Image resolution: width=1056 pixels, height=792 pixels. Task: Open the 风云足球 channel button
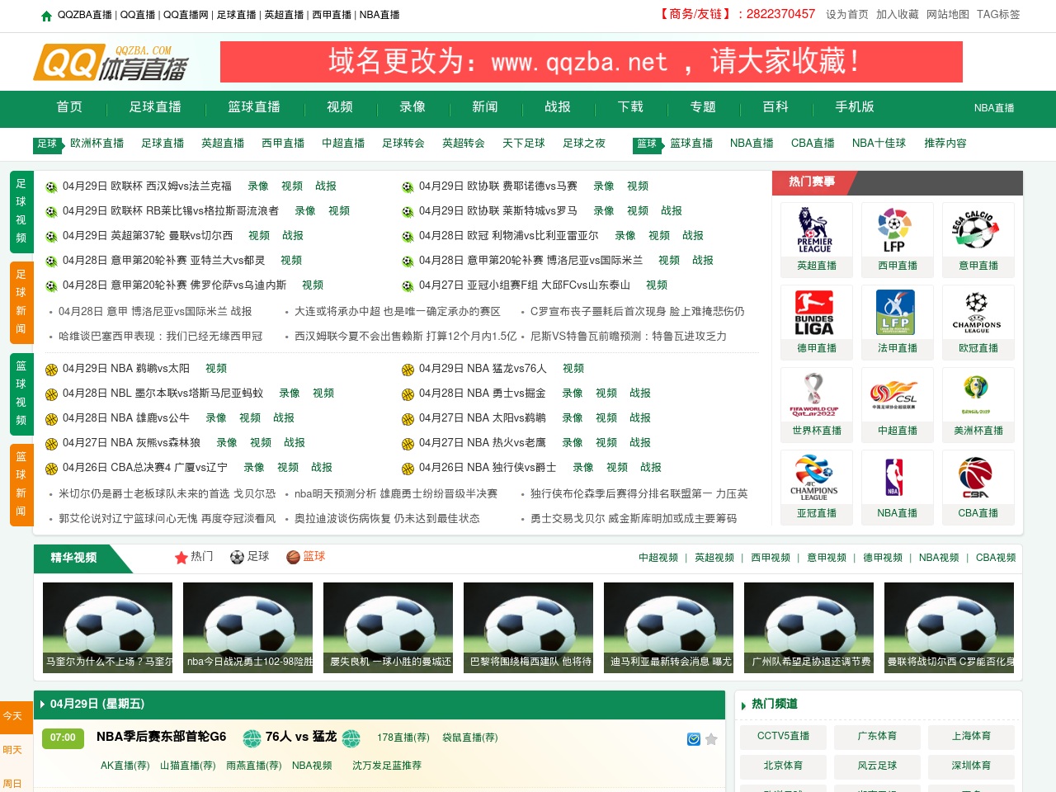point(877,766)
